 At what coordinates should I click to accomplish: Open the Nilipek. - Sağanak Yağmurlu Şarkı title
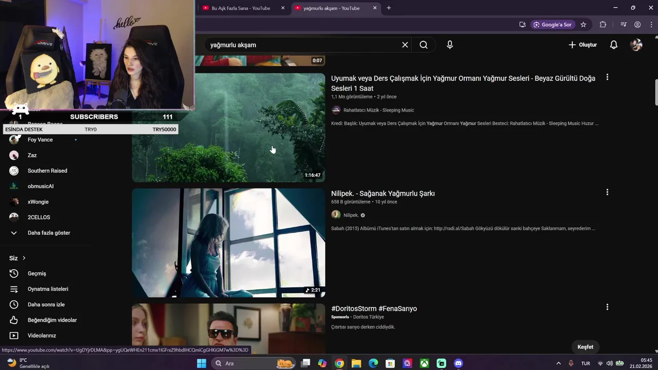[383, 194]
